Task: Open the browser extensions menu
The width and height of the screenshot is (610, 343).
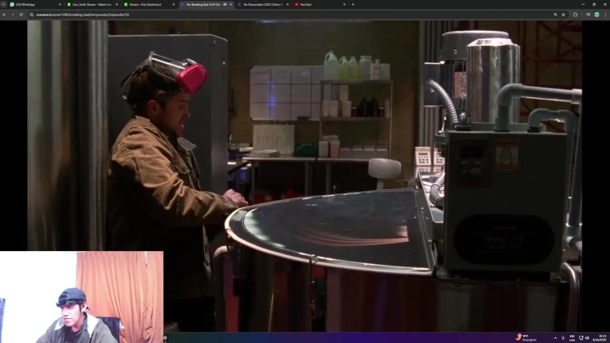Action: pyautogui.click(x=575, y=15)
